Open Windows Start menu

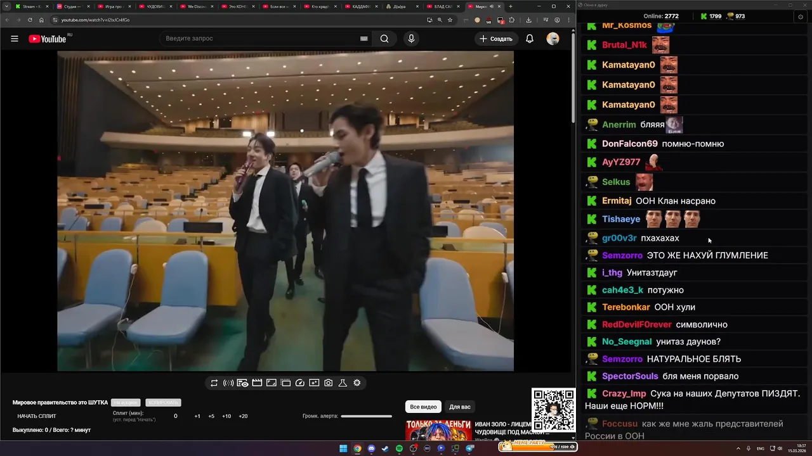point(343,448)
